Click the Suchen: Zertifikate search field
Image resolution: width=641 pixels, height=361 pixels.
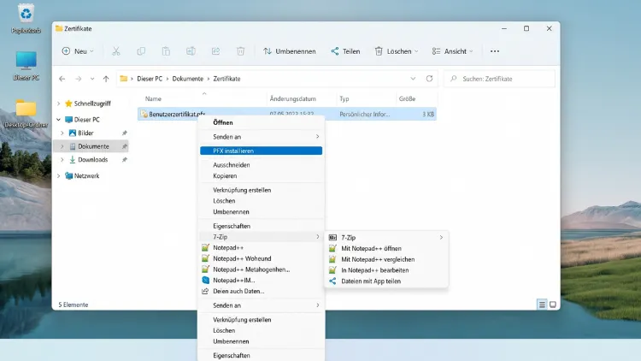[500, 79]
